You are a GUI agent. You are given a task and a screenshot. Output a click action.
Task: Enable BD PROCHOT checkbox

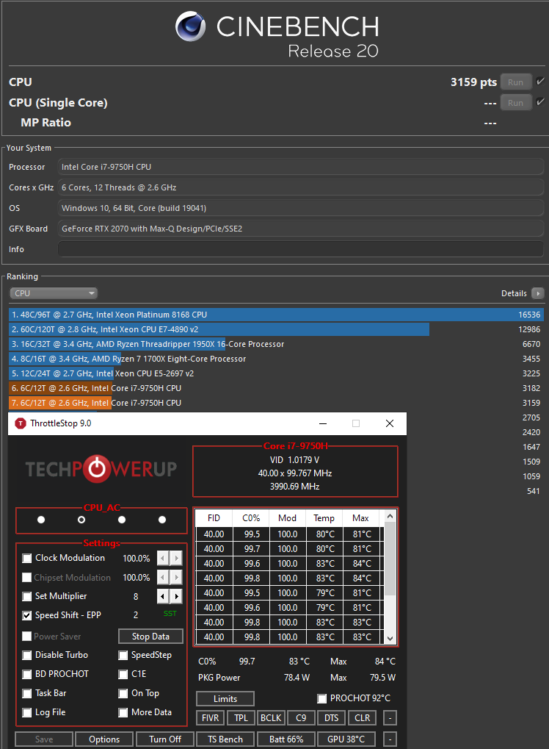[27, 674]
